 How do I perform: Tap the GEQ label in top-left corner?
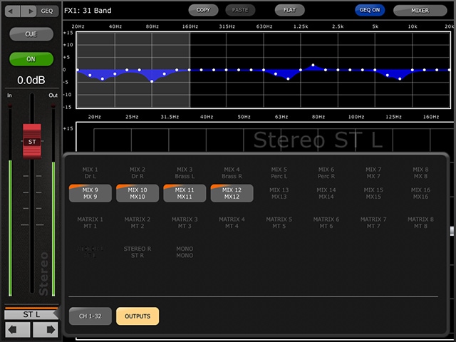pyautogui.click(x=47, y=11)
